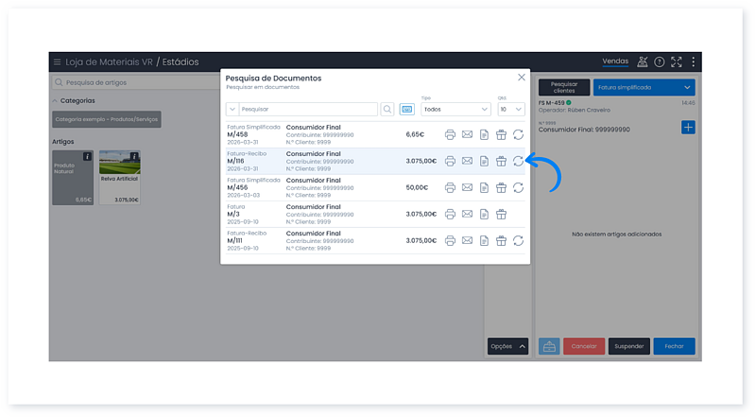
Task: Toggle on-screen keyboard icon in dialog
Action: tap(406, 110)
